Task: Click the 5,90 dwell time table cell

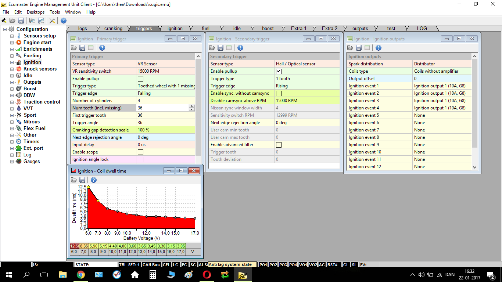Action: [93, 246]
